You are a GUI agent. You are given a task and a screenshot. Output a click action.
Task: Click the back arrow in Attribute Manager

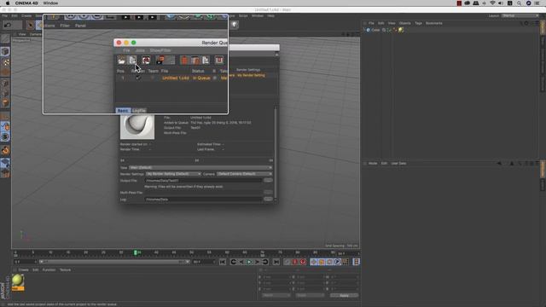[499, 163]
